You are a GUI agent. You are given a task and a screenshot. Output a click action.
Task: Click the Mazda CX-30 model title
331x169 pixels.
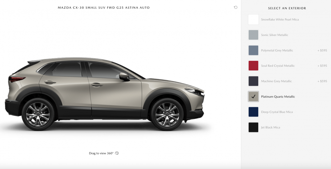104,8
